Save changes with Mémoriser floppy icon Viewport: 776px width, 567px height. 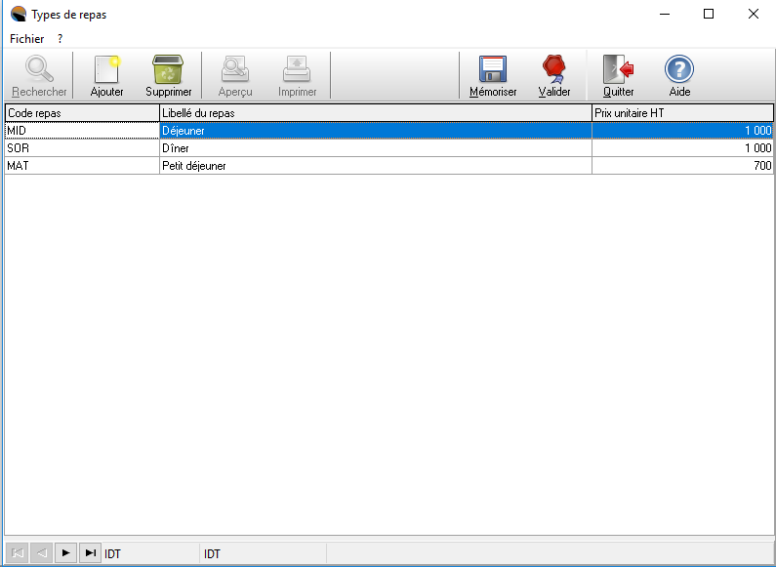tap(493, 70)
